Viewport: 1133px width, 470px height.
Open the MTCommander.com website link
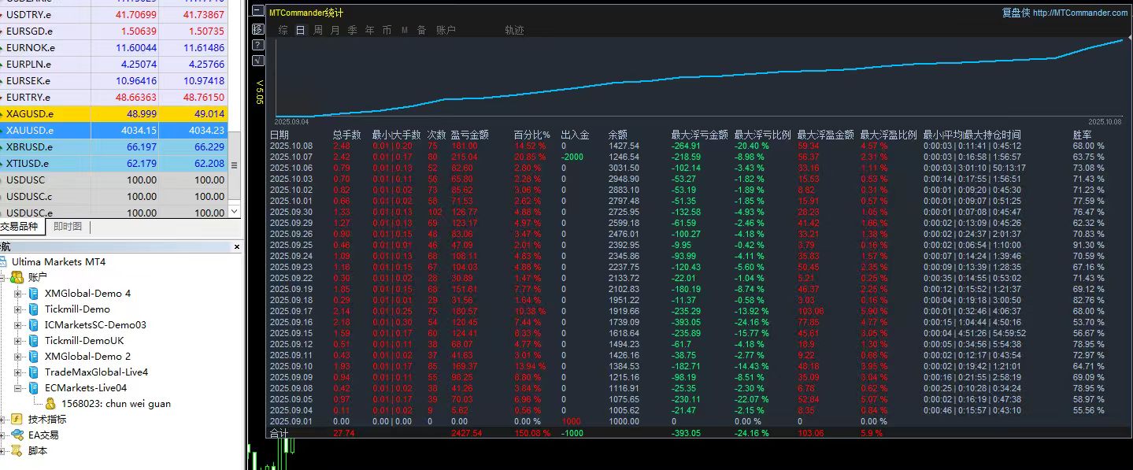tap(1079, 13)
